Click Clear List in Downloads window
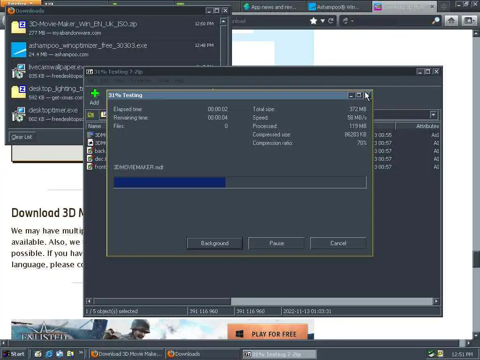This screenshot has height=360, width=480. tap(22, 137)
